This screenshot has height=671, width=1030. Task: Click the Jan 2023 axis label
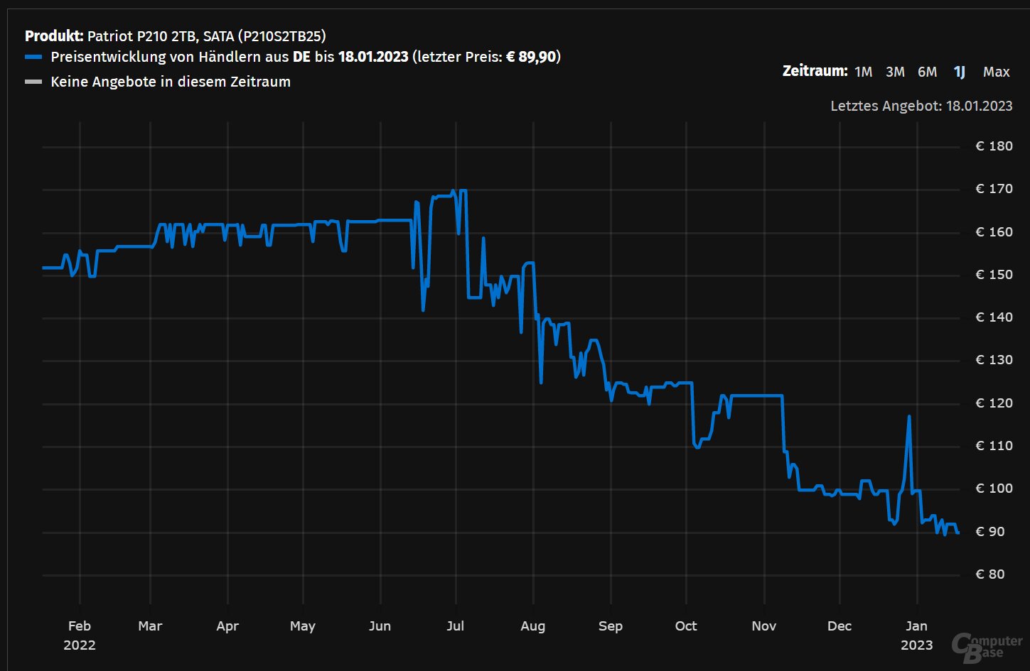coord(917,635)
